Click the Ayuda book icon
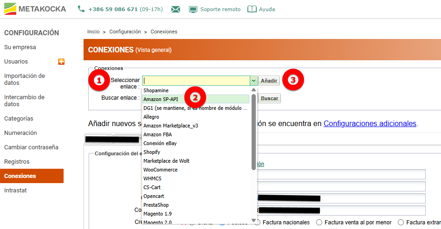 tap(252, 9)
